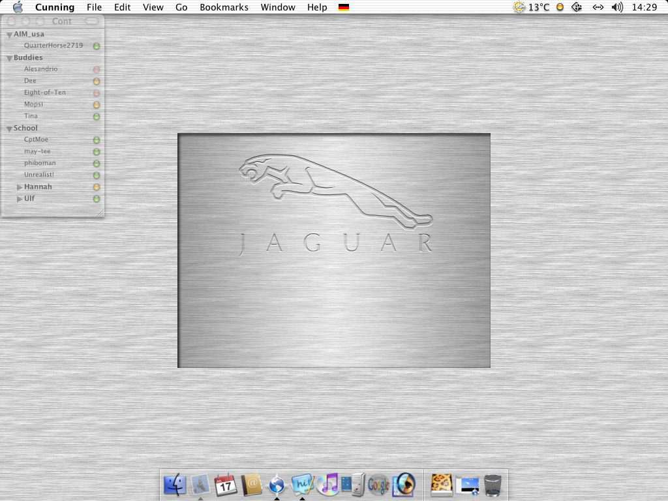Click the Buddies group label
Image resolution: width=668 pixels, height=501 pixels.
coord(28,57)
